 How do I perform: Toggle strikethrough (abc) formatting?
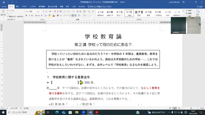tap(36, 16)
